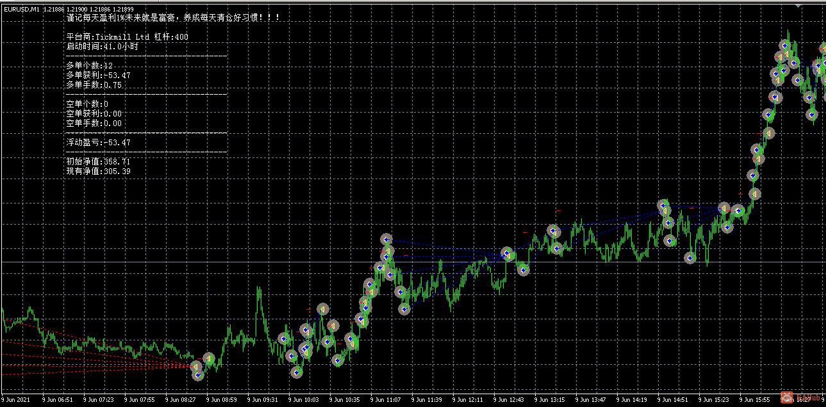
Task: Click the motto line ending with 好习惯!!!
Action: coord(173,18)
